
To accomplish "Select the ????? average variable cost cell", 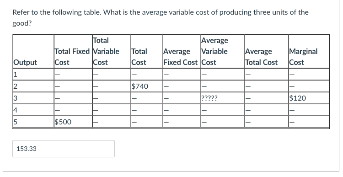I will pos(222,98).
